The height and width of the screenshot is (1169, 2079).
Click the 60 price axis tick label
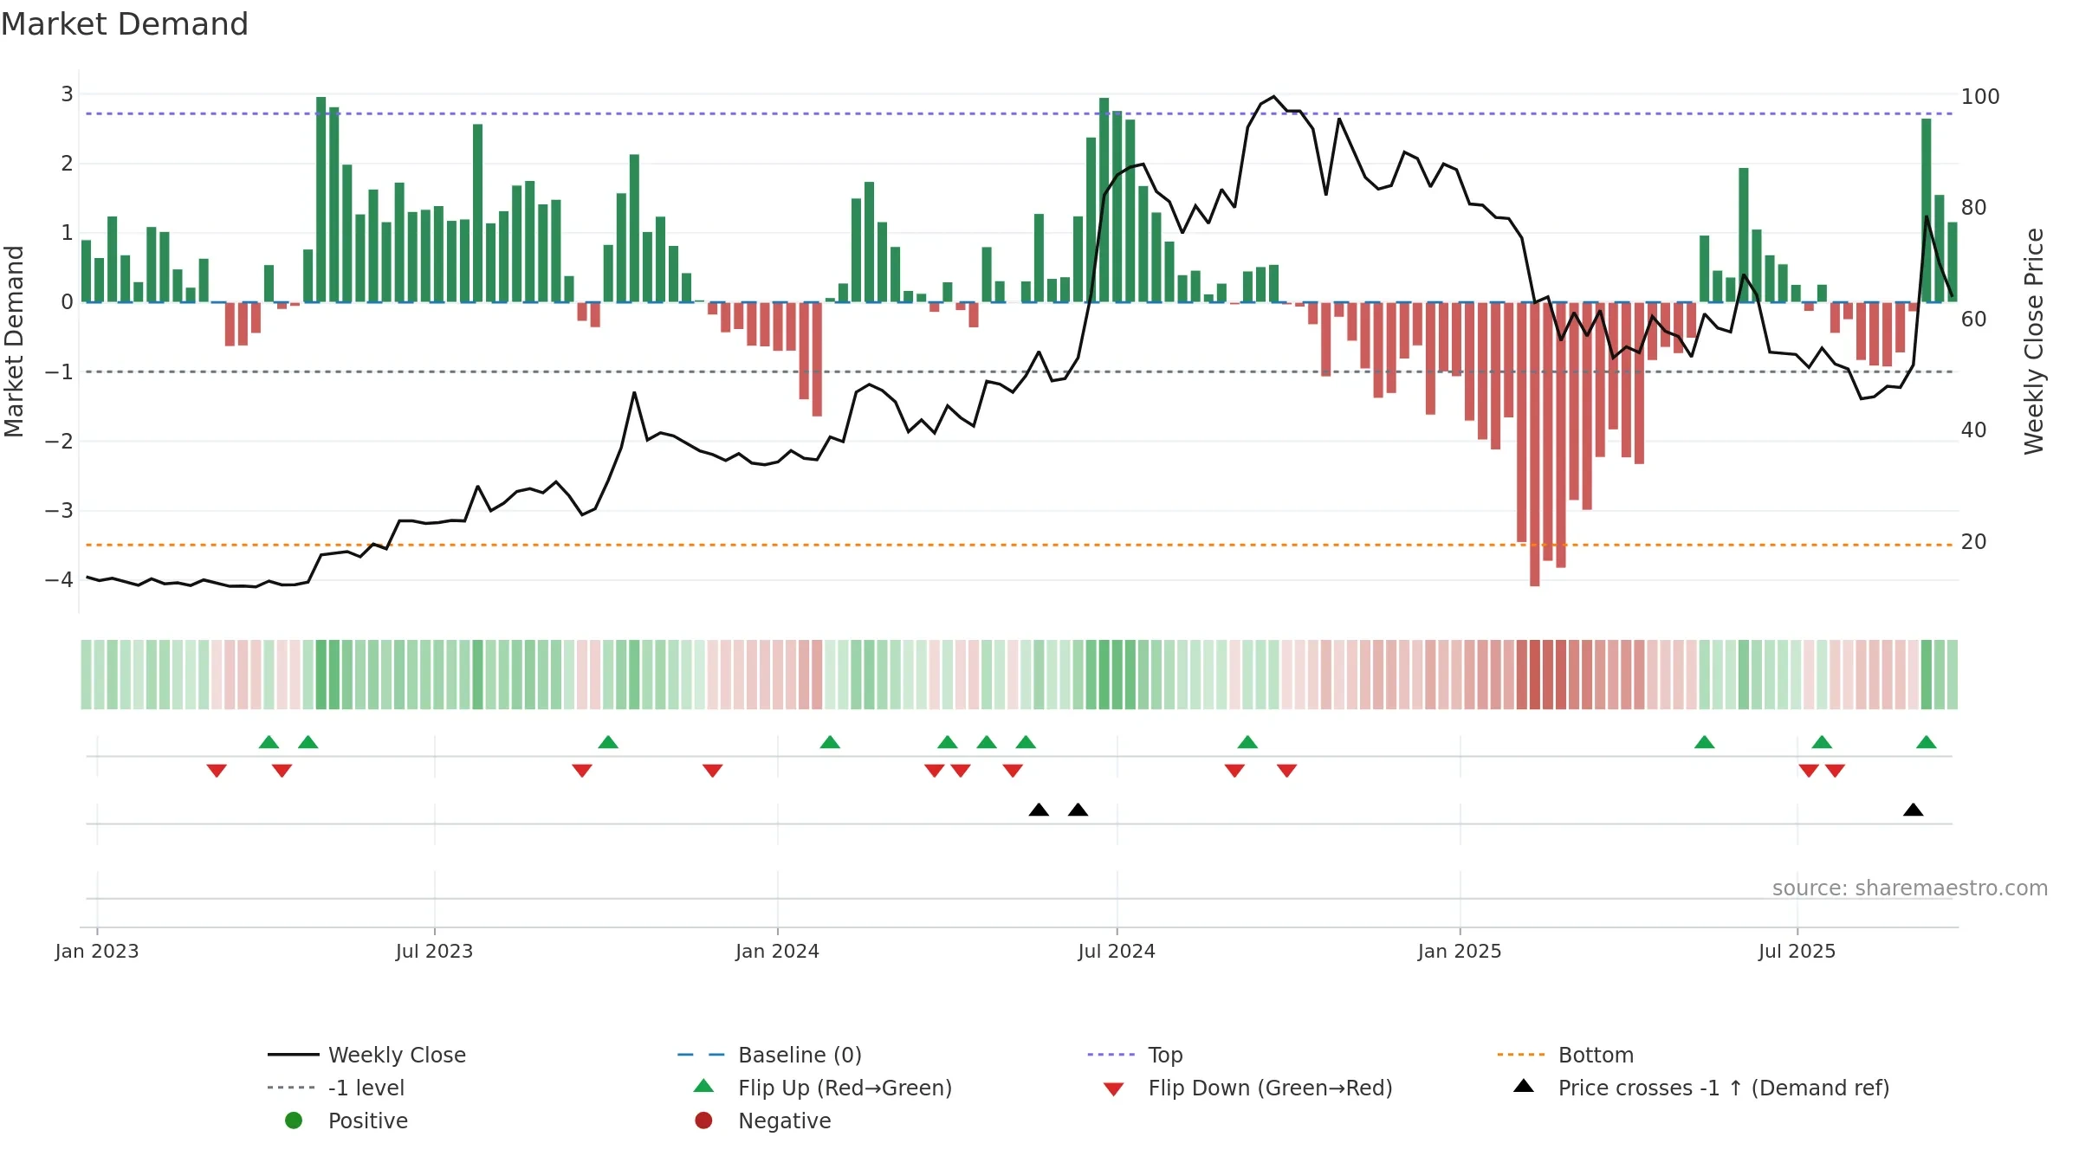click(1974, 319)
